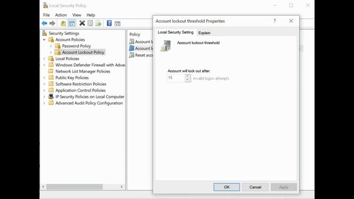Click the lockout attempts field showing 15
Viewport: 354px width, 199px height.
176,78
